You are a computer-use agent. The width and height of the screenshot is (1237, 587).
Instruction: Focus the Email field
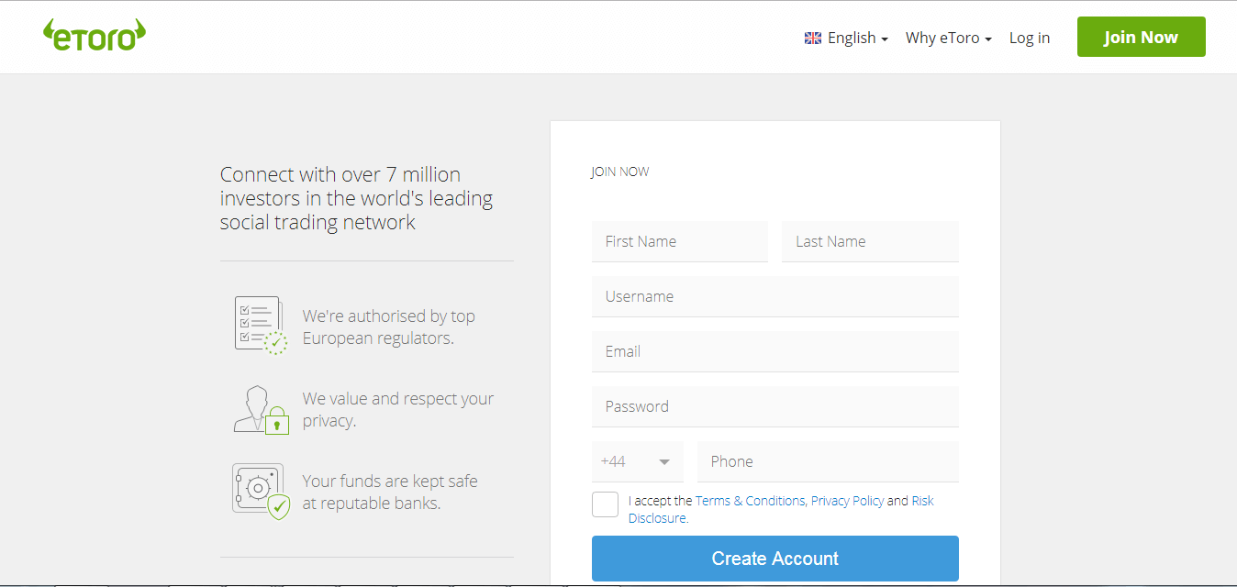pyautogui.click(x=775, y=351)
